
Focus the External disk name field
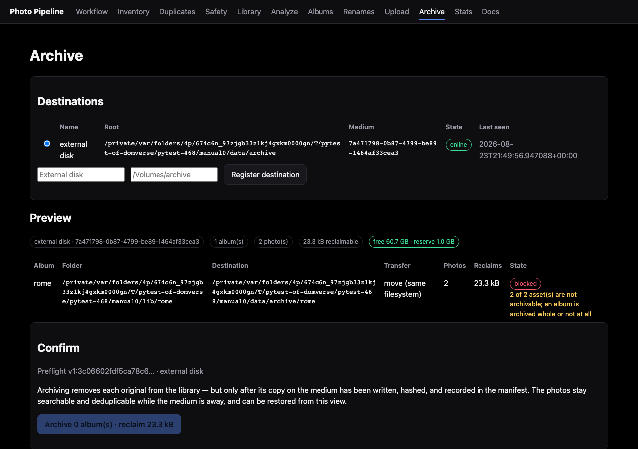click(x=81, y=174)
